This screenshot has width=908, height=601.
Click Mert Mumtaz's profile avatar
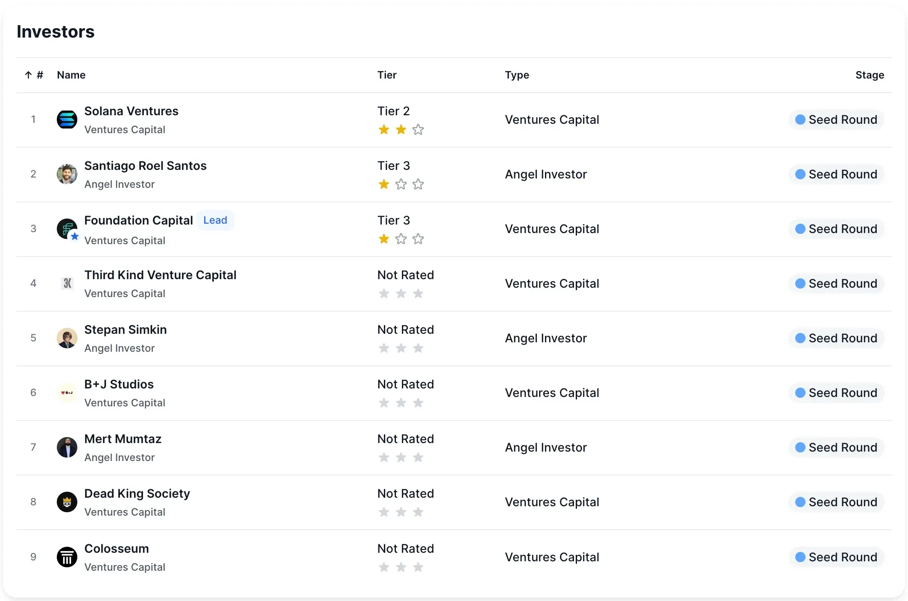point(67,447)
